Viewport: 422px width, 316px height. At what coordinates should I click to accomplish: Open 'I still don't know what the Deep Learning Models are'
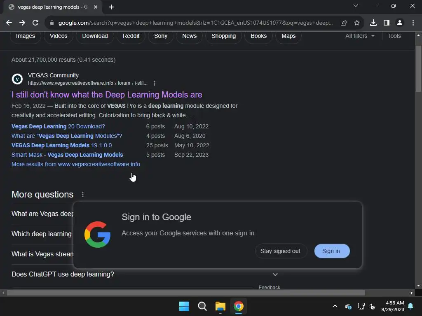point(107,95)
